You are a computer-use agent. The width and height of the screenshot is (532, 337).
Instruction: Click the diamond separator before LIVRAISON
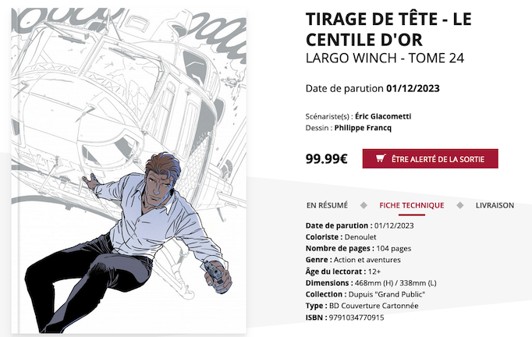pyautogui.click(x=460, y=205)
